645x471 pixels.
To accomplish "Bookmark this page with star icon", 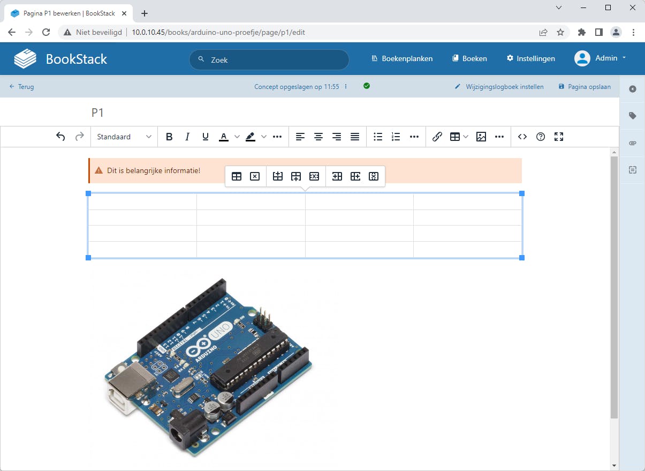I will point(560,32).
